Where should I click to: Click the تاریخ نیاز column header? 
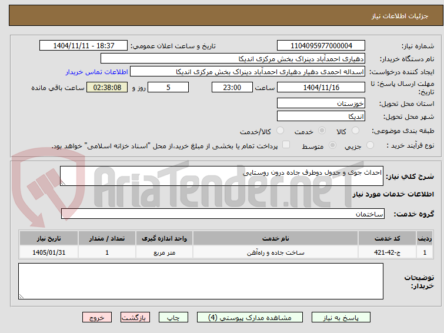(49, 238)
